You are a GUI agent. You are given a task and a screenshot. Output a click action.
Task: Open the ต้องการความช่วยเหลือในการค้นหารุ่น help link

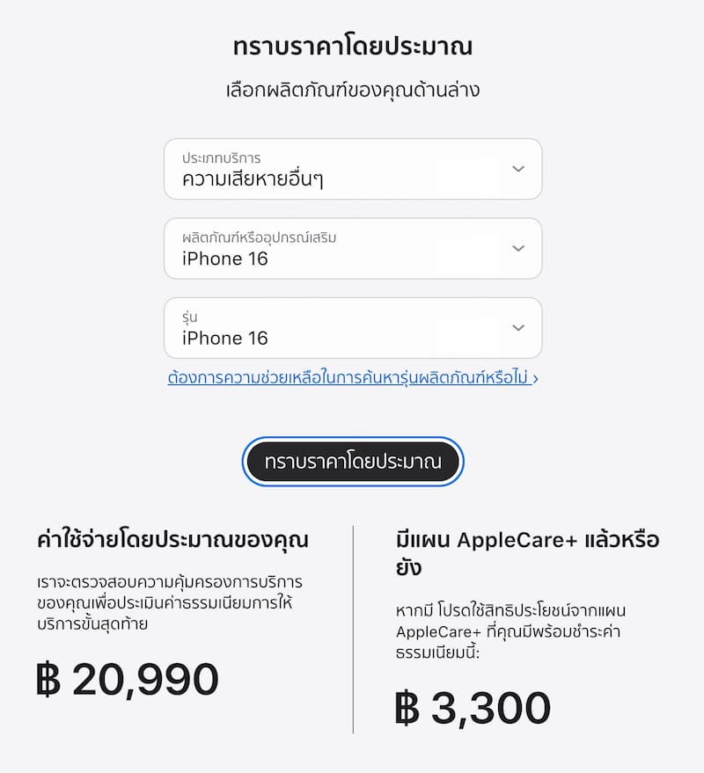[x=348, y=378]
